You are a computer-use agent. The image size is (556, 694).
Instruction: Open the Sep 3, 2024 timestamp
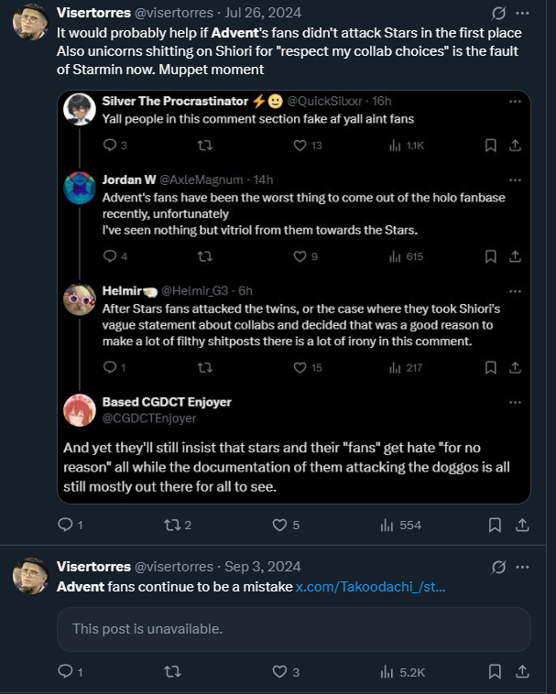[263, 567]
